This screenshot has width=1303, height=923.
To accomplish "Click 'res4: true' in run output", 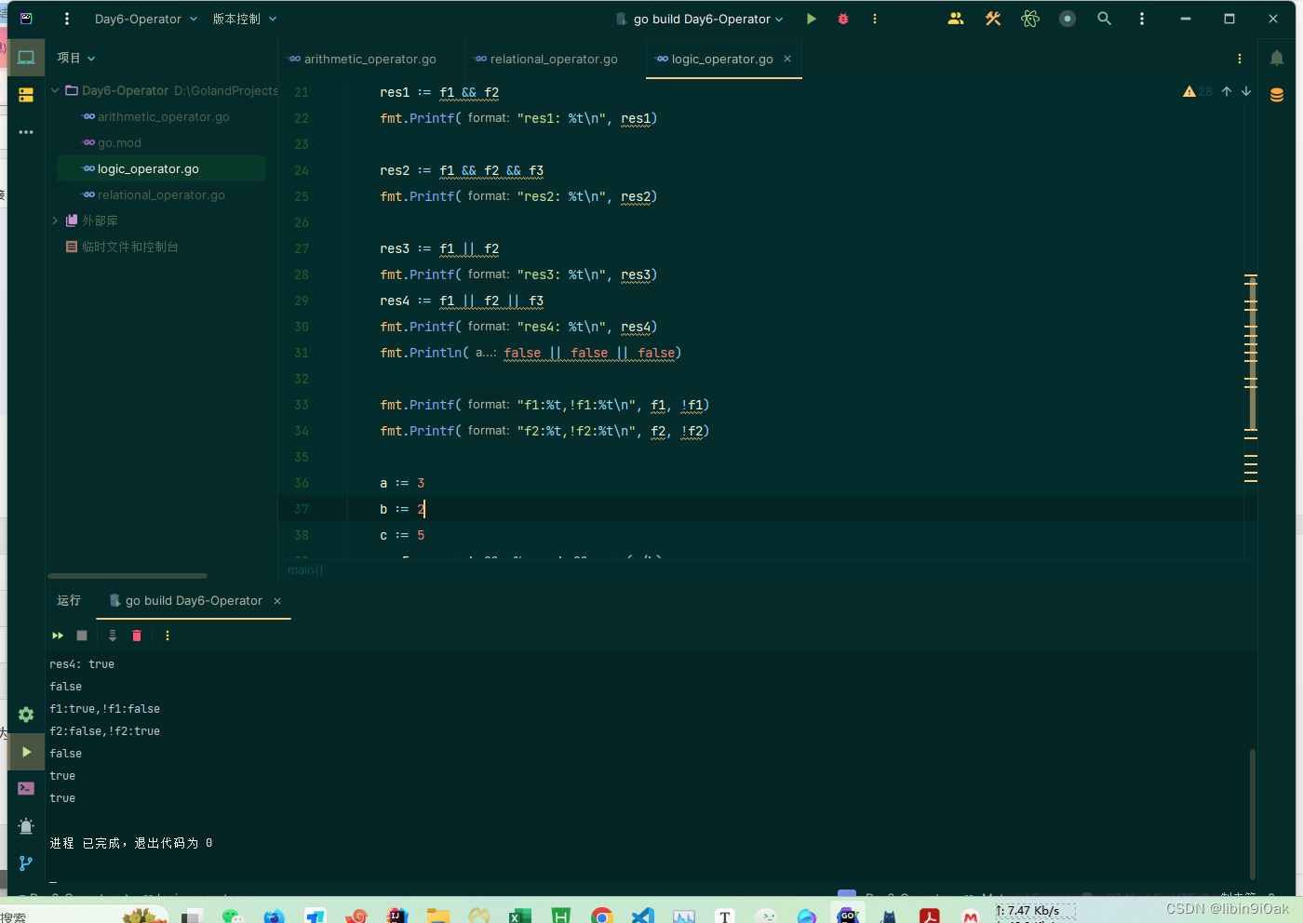I will coord(82,664).
